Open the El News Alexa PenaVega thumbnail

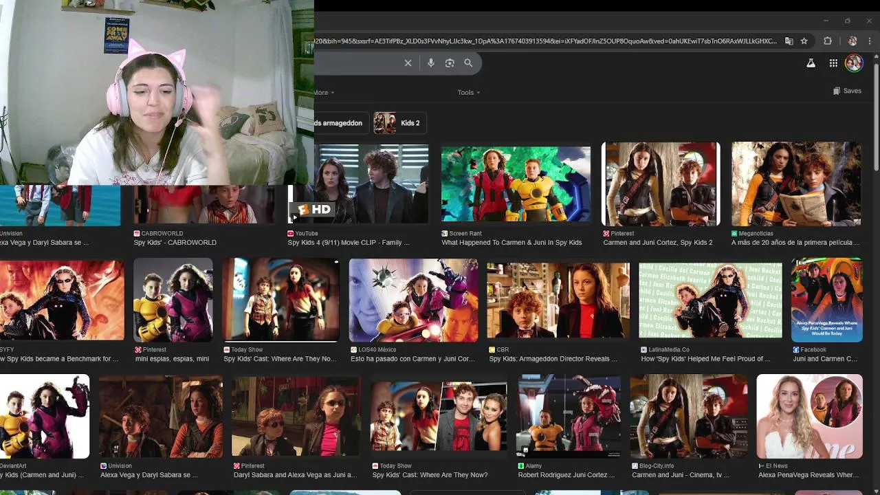pos(809,417)
